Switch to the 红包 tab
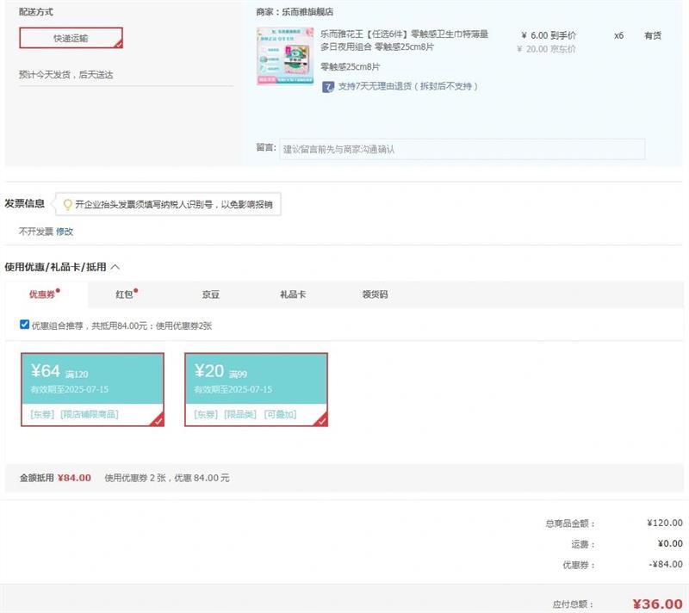Image resolution: width=689 pixels, height=613 pixels. point(125,294)
